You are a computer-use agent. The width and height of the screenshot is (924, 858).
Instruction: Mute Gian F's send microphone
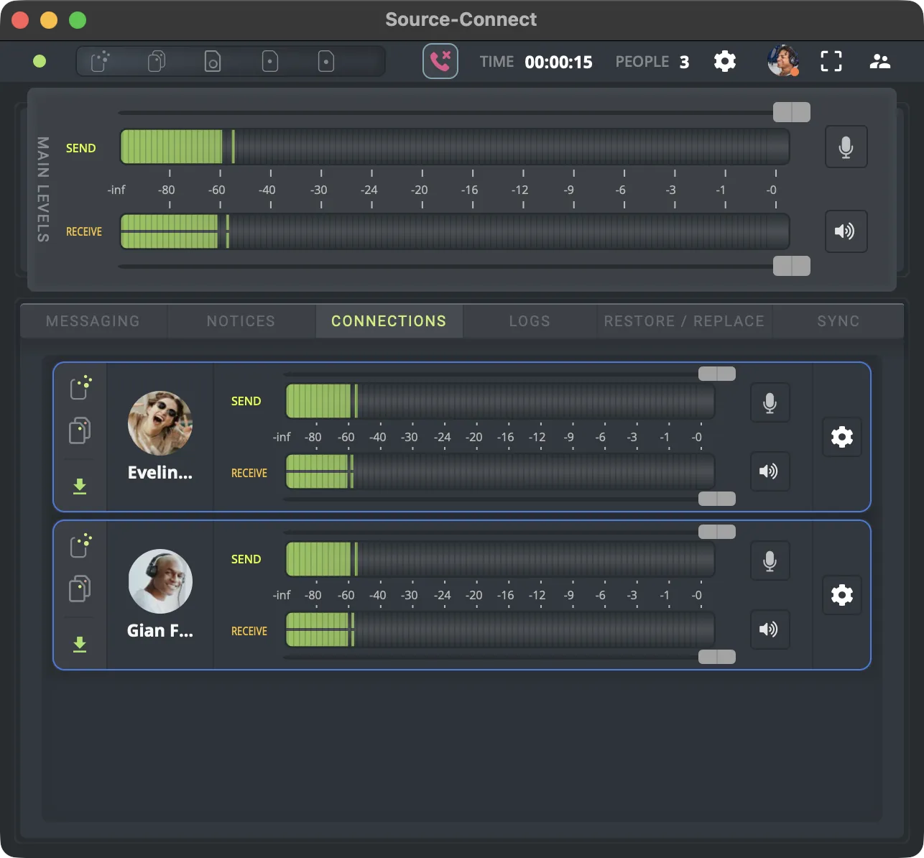point(770,561)
